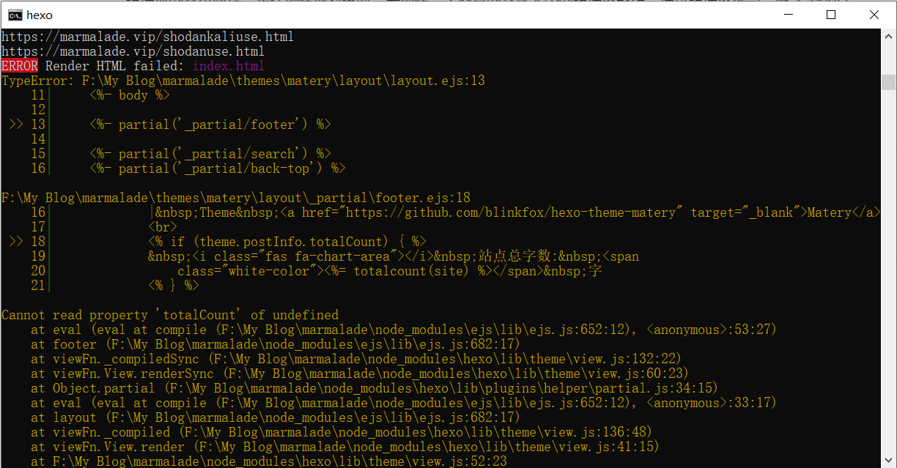Click the >> 13 line marker
897x468 pixels.
coord(27,125)
